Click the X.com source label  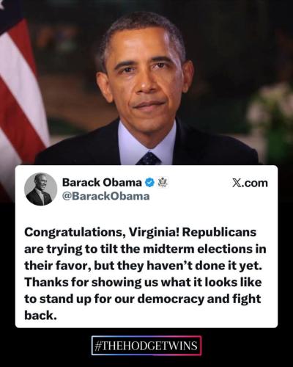[250, 183]
